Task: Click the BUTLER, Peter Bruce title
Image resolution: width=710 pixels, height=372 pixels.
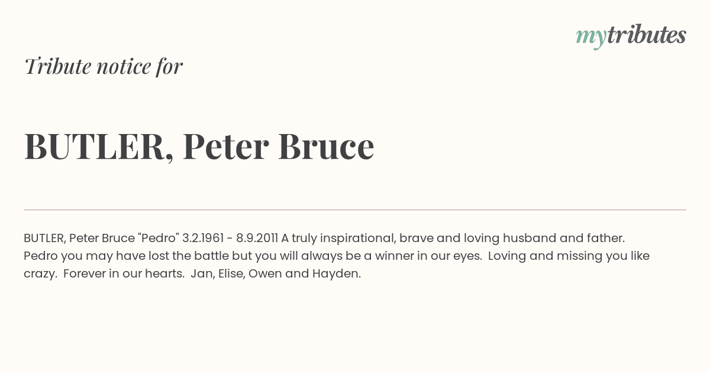Action: click(x=199, y=146)
